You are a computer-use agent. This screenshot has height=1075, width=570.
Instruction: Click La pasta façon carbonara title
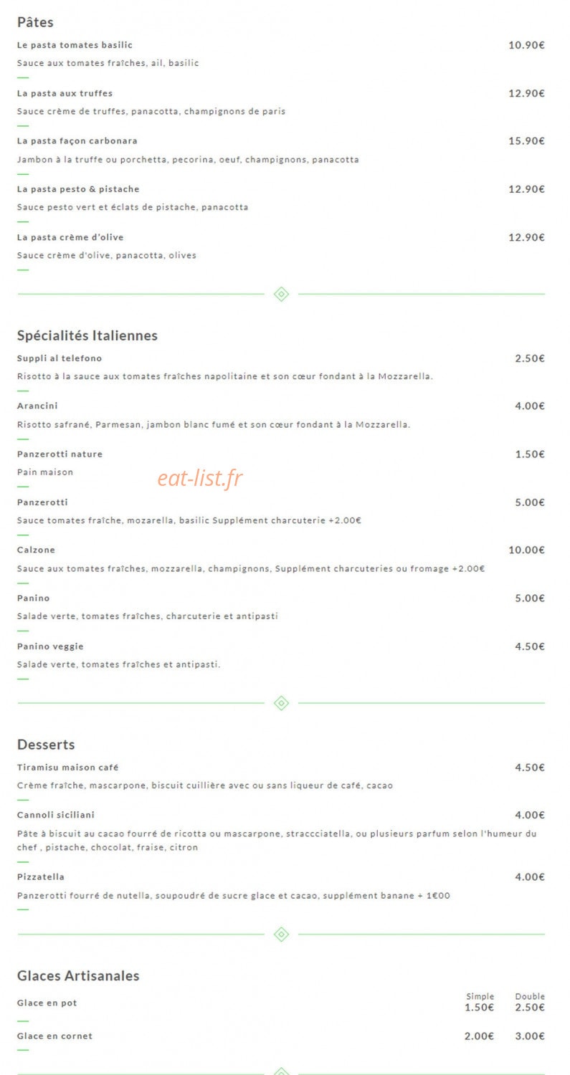click(77, 141)
